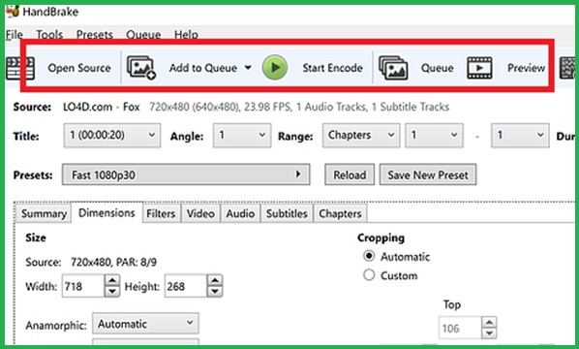Click the Add to Queue label

(203, 68)
